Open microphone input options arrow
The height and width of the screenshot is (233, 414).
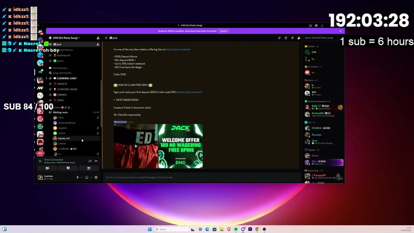[82, 177]
